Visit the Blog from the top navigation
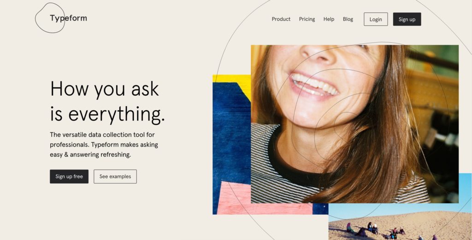Screen dimensions: 472x240 tap(348, 19)
